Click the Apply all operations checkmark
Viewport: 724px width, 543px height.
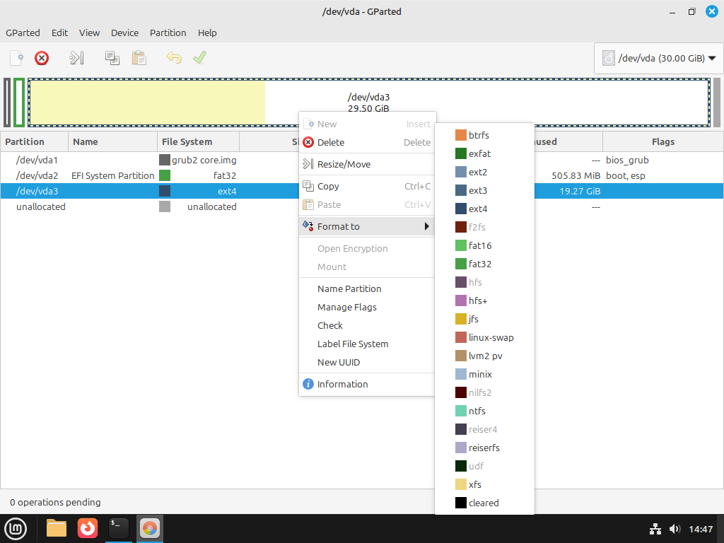click(x=199, y=58)
